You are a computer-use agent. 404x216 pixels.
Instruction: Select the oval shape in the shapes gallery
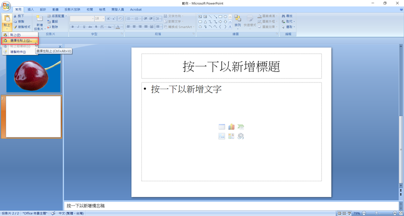click(x=225, y=17)
